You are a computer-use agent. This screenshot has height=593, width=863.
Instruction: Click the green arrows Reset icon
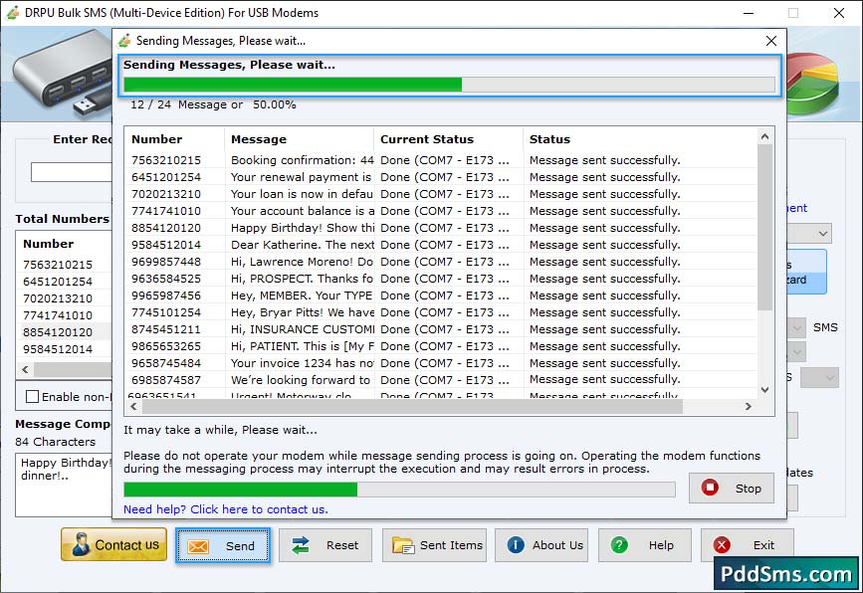coord(301,545)
